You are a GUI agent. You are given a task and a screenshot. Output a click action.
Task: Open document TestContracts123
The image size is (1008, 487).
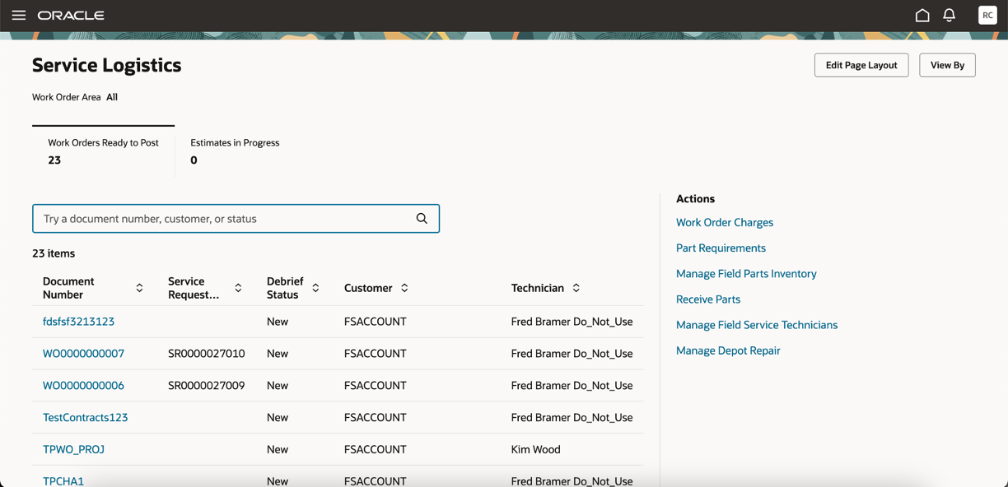tap(86, 418)
